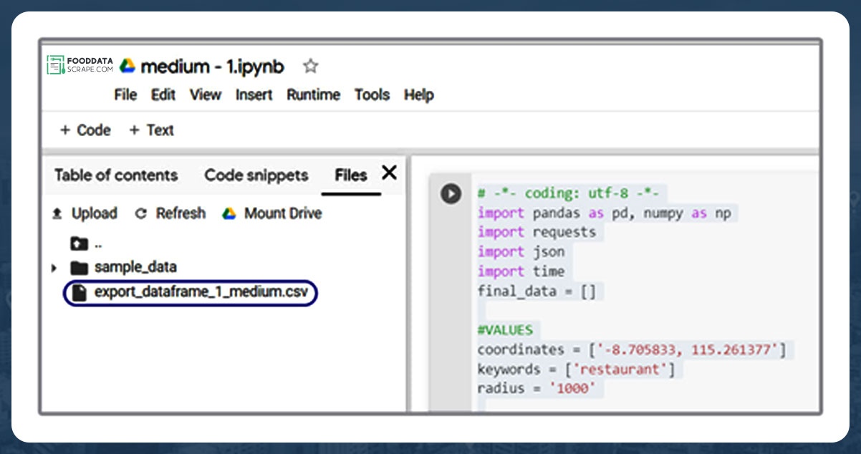Switch to the Code snippets tab
861x454 pixels.
[256, 175]
